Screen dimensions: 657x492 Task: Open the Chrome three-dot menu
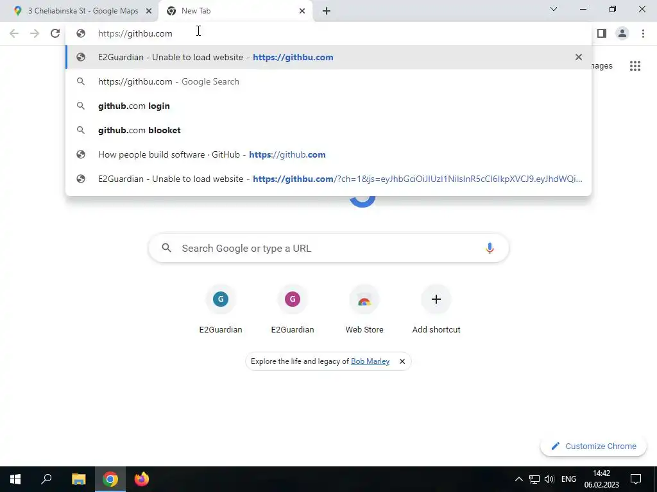tap(643, 33)
